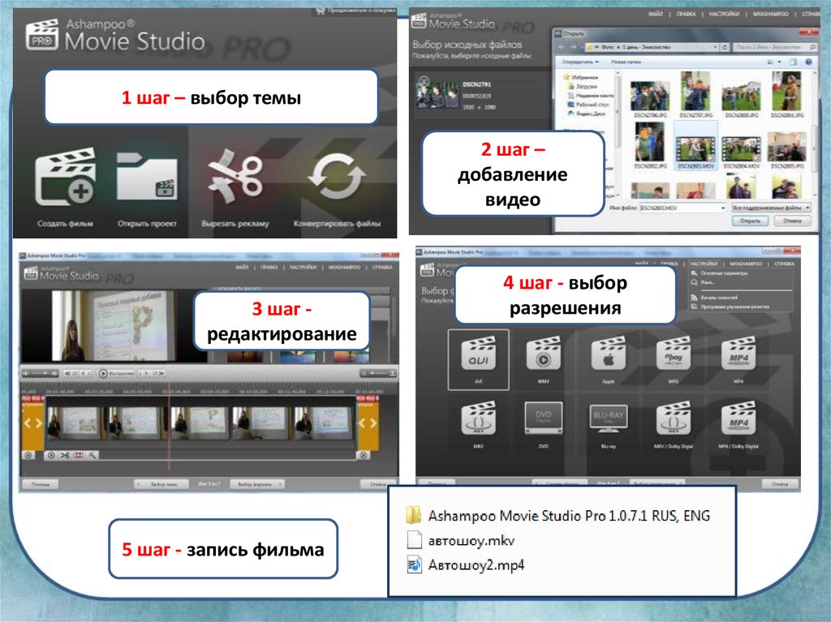Remove the clip with the circled X beside the scissors
This screenshot has width=831, height=622.
pyautogui.click(x=51, y=455)
